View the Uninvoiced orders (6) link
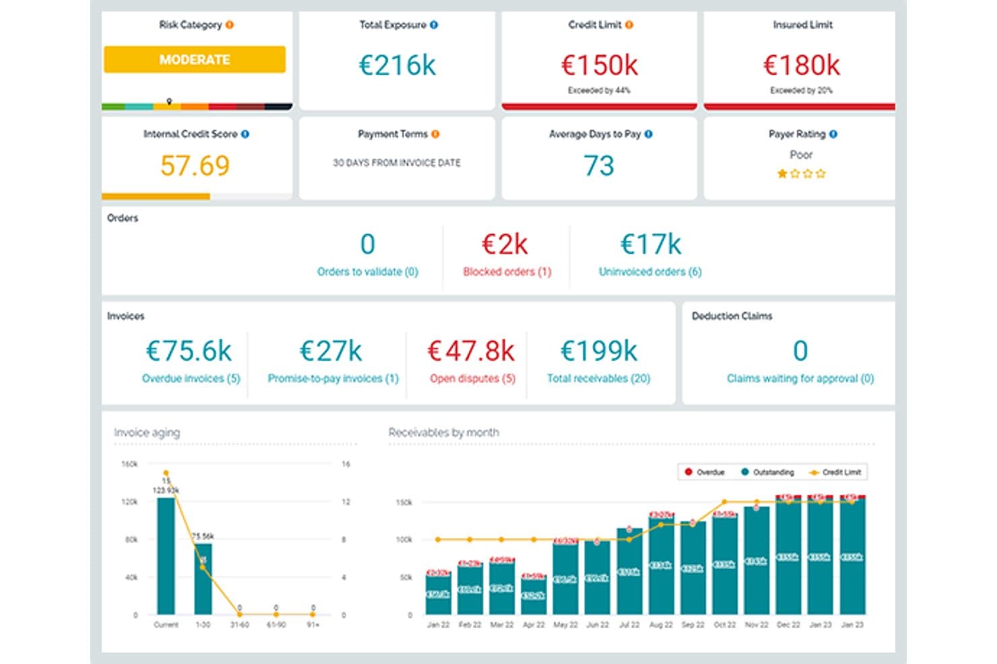997x664 pixels. point(650,272)
